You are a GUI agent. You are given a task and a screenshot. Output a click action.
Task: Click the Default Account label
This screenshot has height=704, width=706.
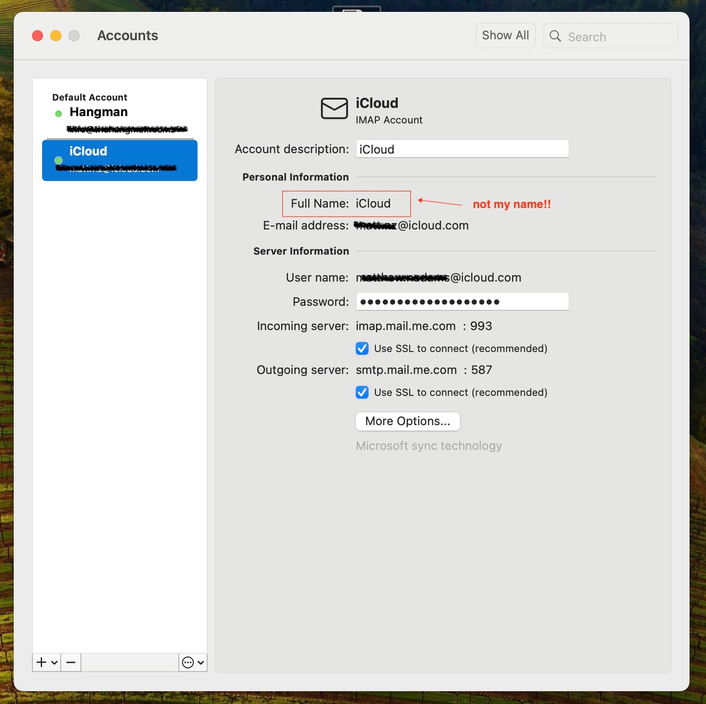click(90, 97)
